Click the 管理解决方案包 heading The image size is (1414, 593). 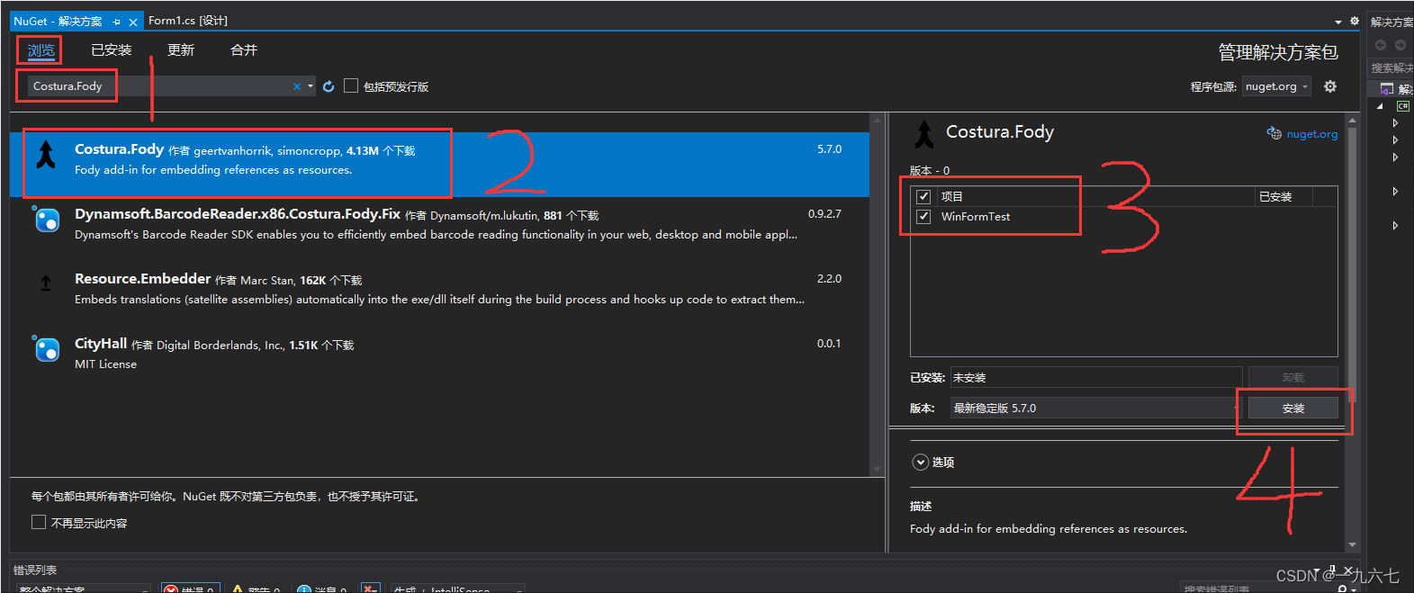[x=1278, y=52]
